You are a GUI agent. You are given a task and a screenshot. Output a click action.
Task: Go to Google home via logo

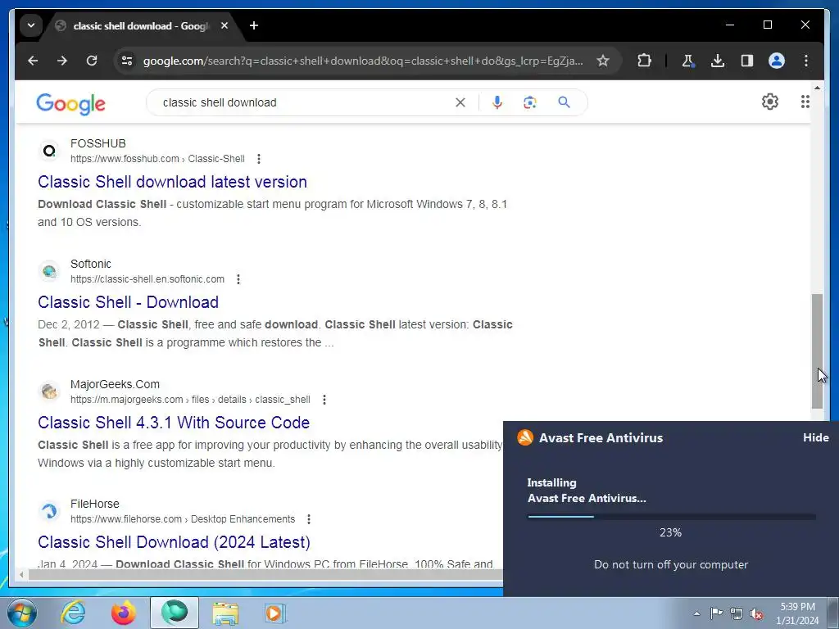click(x=70, y=103)
